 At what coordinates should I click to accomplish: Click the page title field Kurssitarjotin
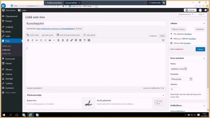point(95,23)
